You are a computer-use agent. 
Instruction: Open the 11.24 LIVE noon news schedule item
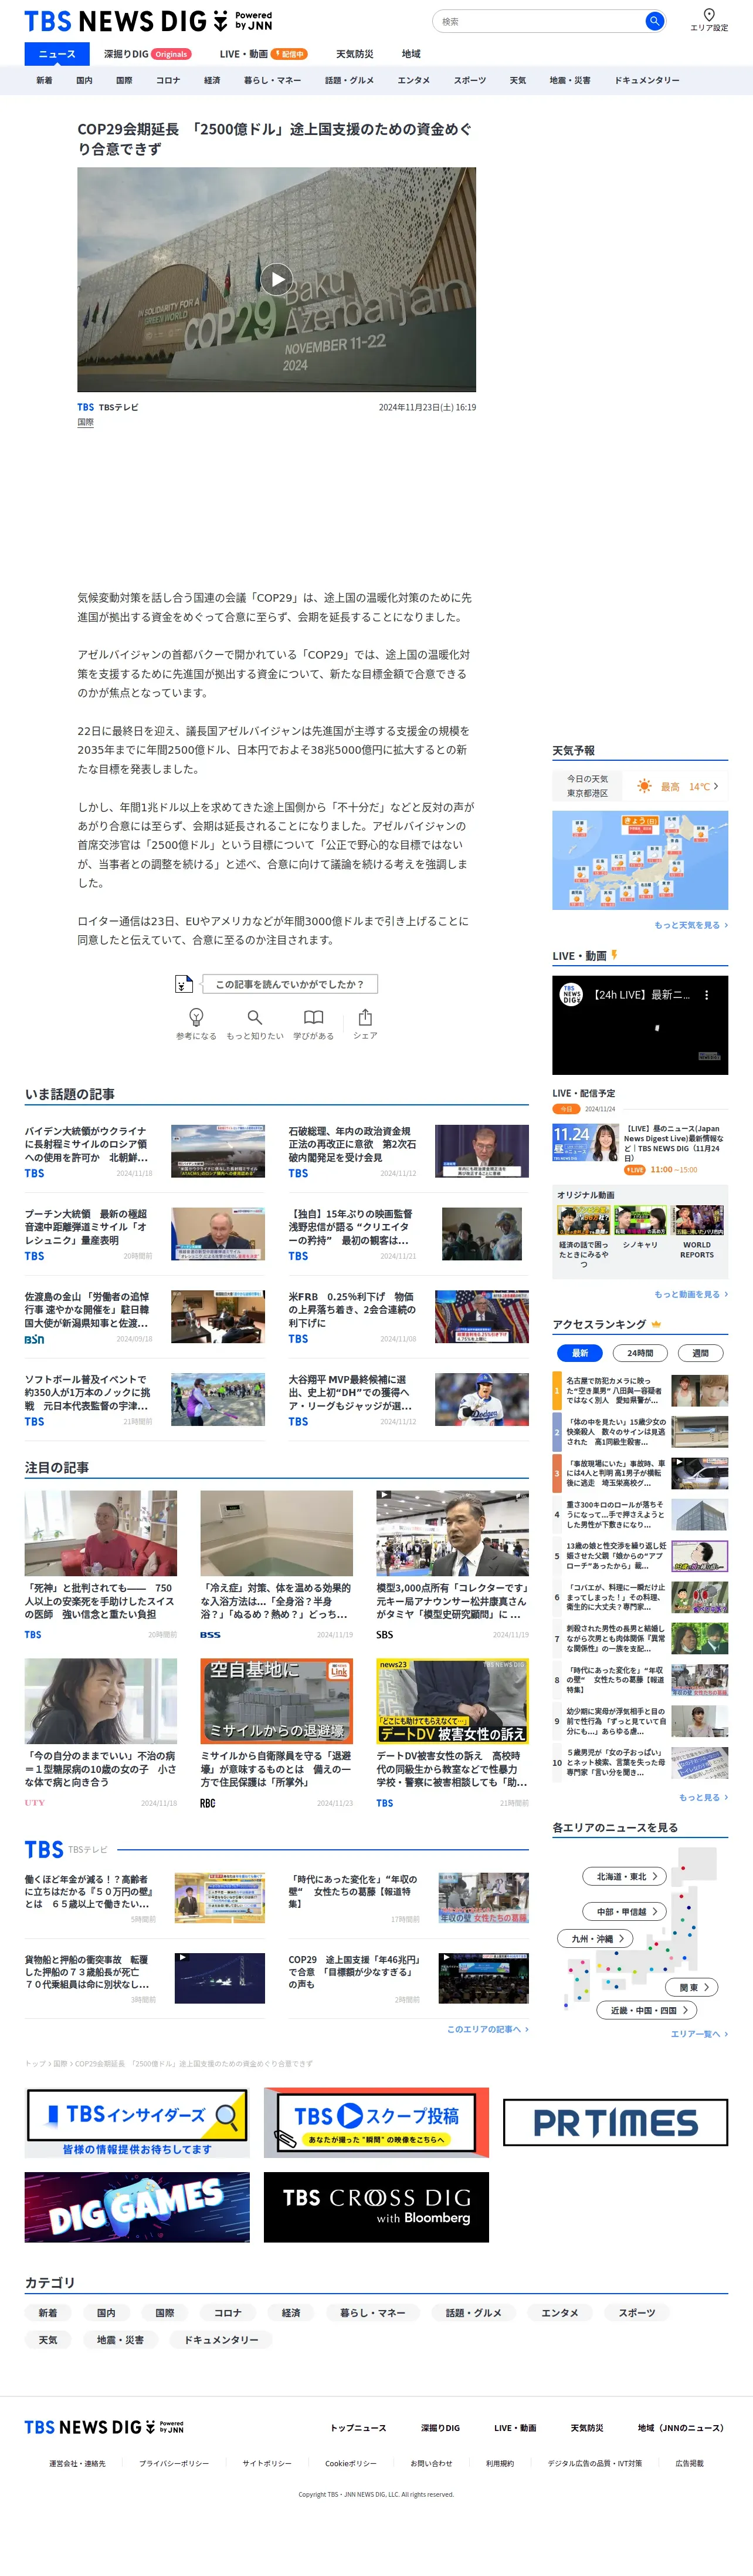pos(640,1149)
